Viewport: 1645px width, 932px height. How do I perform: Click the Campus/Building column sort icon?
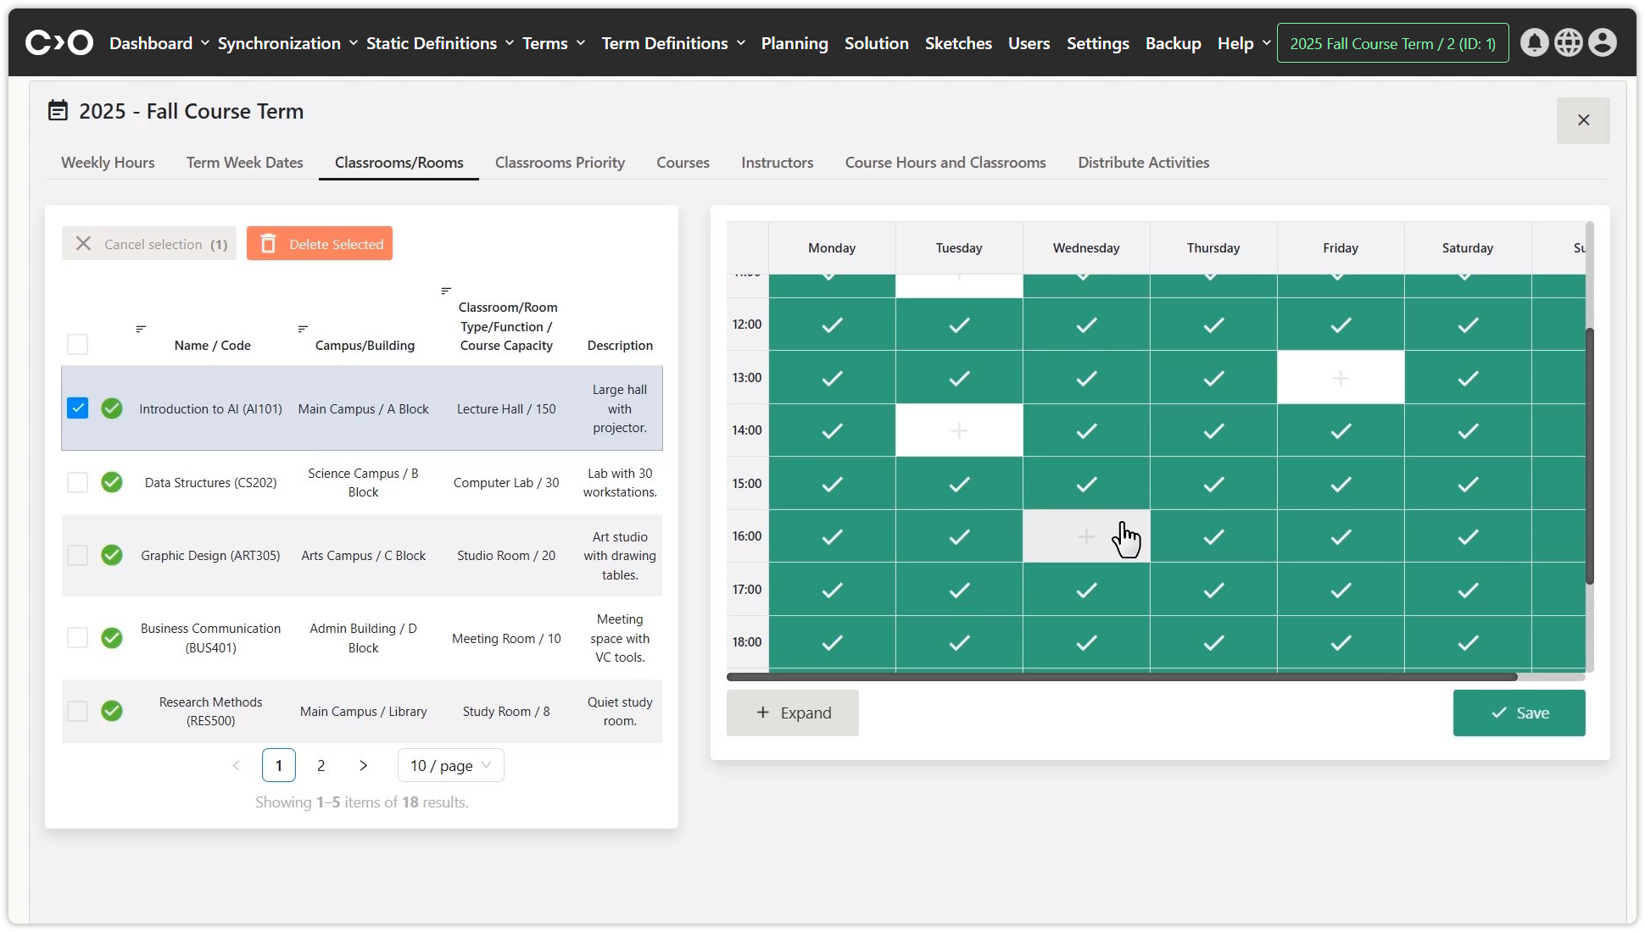pos(303,329)
